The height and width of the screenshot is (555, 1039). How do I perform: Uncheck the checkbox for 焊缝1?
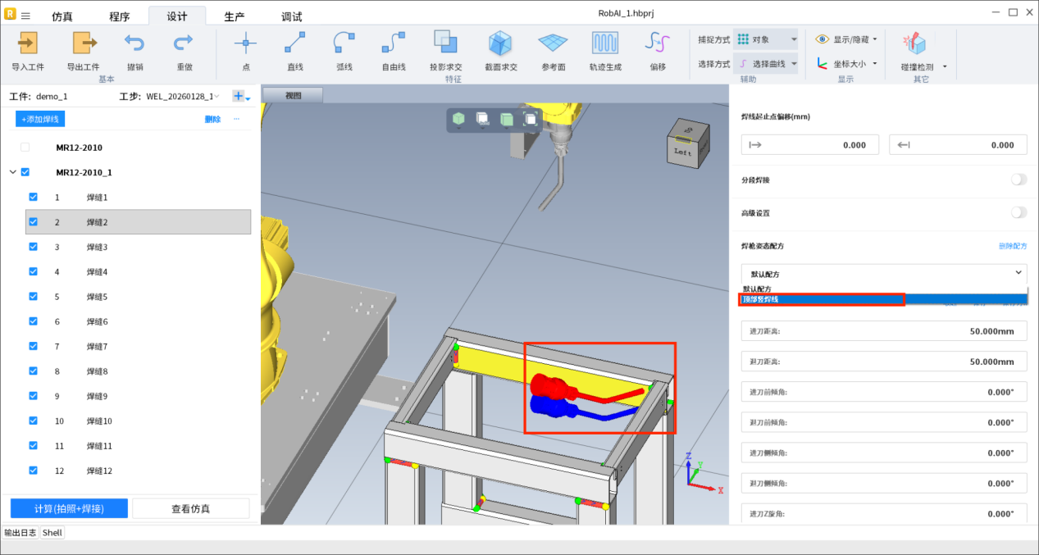(34, 198)
